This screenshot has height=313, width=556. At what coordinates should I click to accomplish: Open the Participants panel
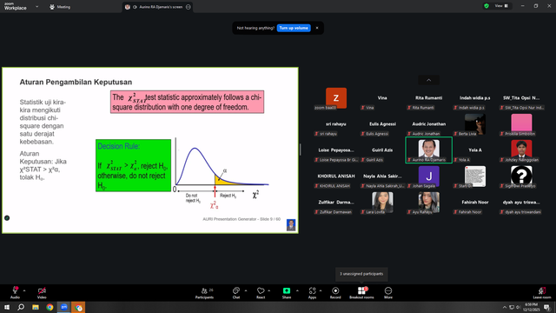[205, 293]
